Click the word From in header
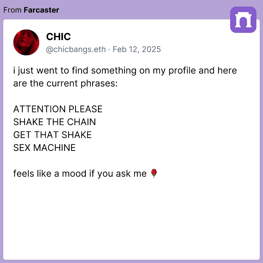The image size is (263, 263). [12, 10]
